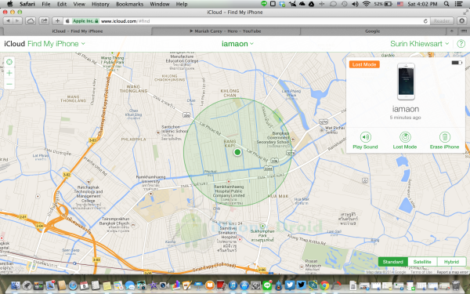Click the green device location dot
This screenshot has height=294, width=470.
[237, 152]
